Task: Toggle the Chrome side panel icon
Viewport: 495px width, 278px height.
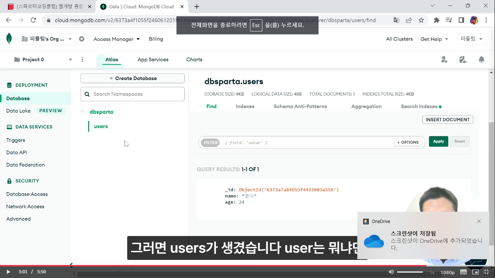Action: pyautogui.click(x=461, y=20)
